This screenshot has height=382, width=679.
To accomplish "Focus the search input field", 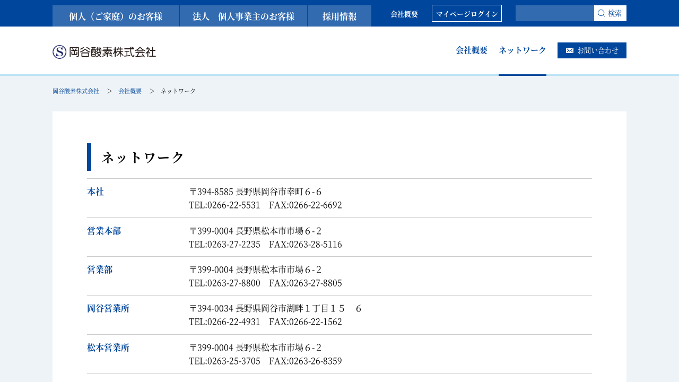I will [555, 13].
